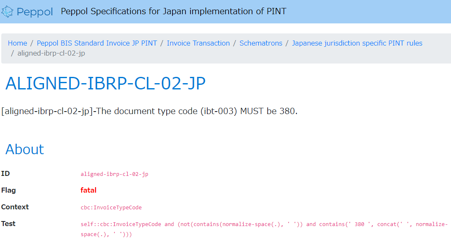The height and width of the screenshot is (239, 451).
Task: Go to Invoice Transaction breadcrumb
Action: coord(198,43)
